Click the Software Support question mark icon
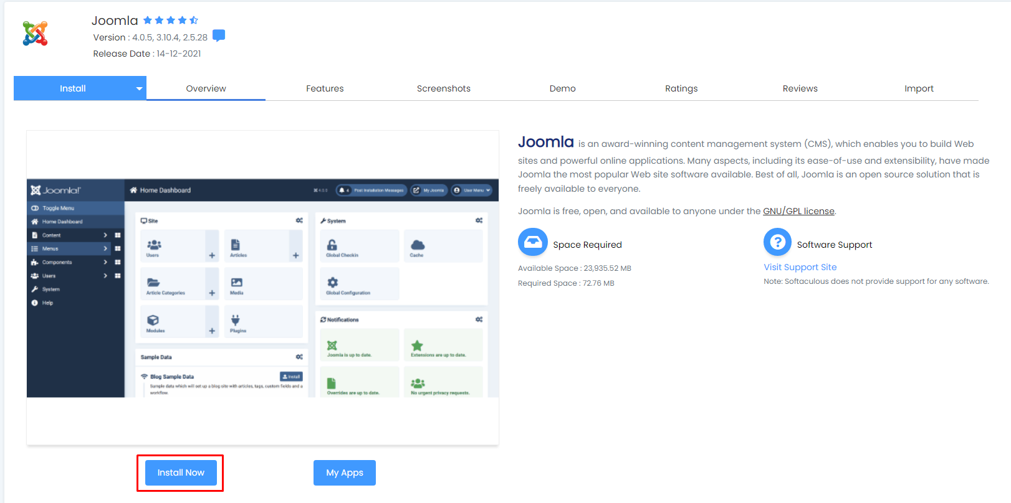Viewport: 1011px width, 503px height. point(778,242)
